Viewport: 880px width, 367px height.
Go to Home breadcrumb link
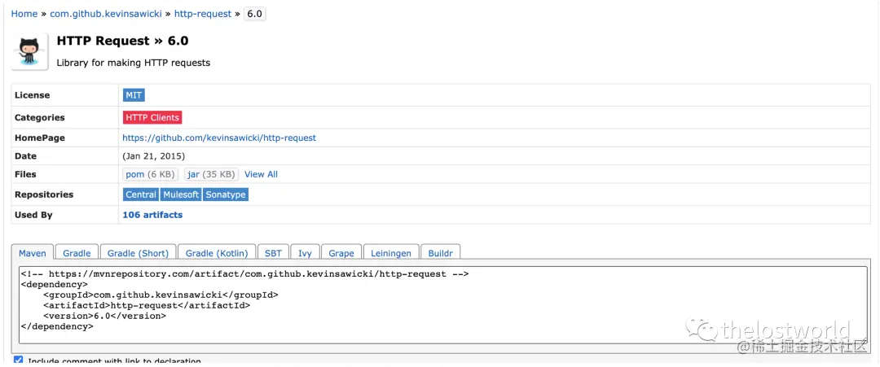(24, 14)
